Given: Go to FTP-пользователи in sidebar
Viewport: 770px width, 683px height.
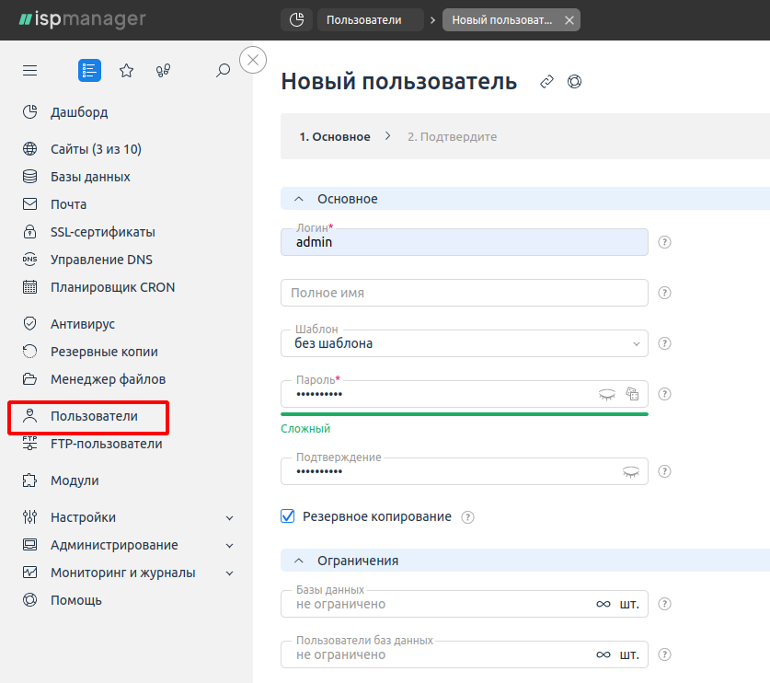Looking at the screenshot, I should (106, 444).
